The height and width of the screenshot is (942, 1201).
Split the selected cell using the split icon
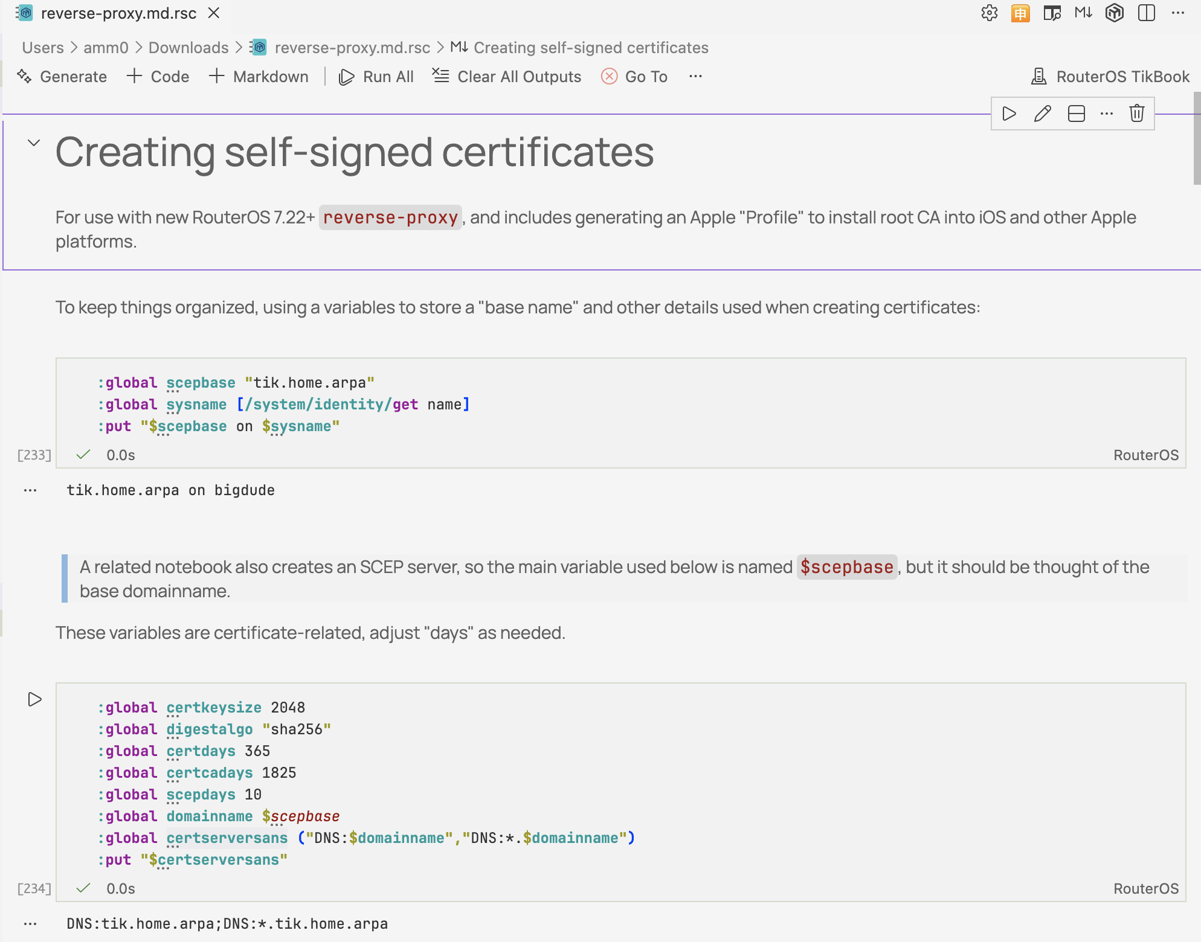tap(1076, 113)
